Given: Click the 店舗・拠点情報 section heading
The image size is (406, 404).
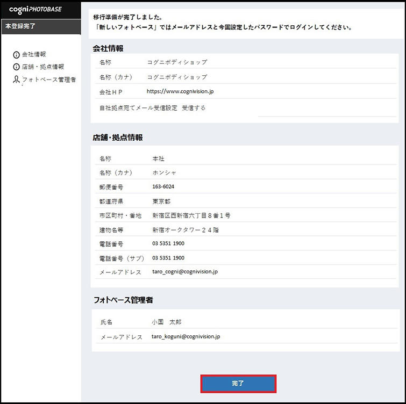Looking at the screenshot, I should [118, 138].
